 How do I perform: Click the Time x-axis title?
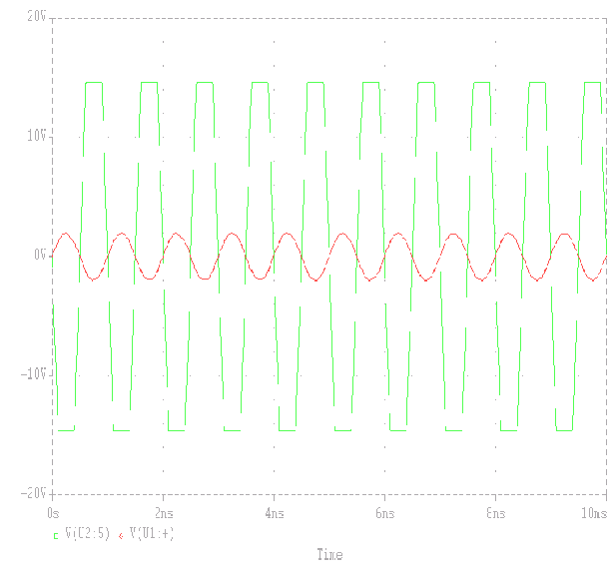(329, 555)
